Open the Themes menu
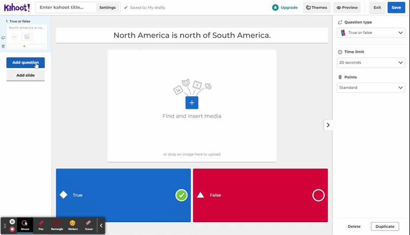This screenshot has height=235, width=410. point(317,7)
